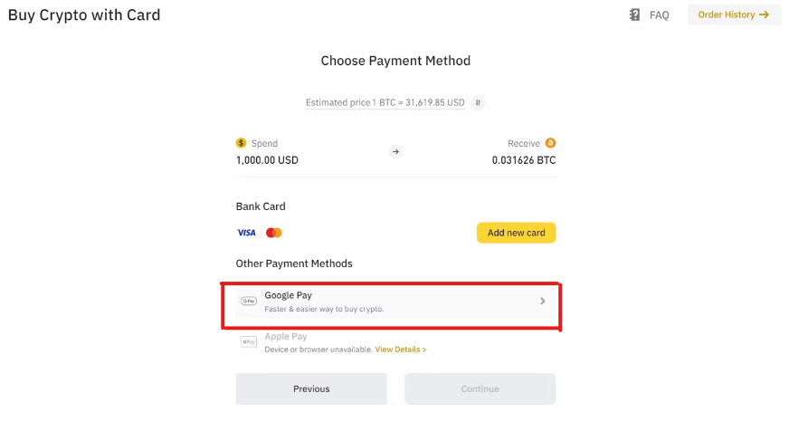Click the Google Pay logo icon
The image size is (798, 422).
(x=249, y=301)
